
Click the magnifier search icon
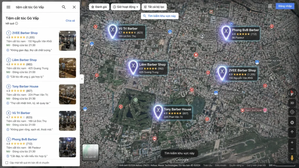click(x=64, y=7)
